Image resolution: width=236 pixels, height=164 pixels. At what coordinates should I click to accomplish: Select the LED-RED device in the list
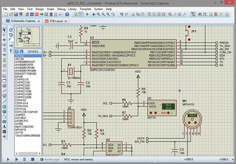click(28, 118)
